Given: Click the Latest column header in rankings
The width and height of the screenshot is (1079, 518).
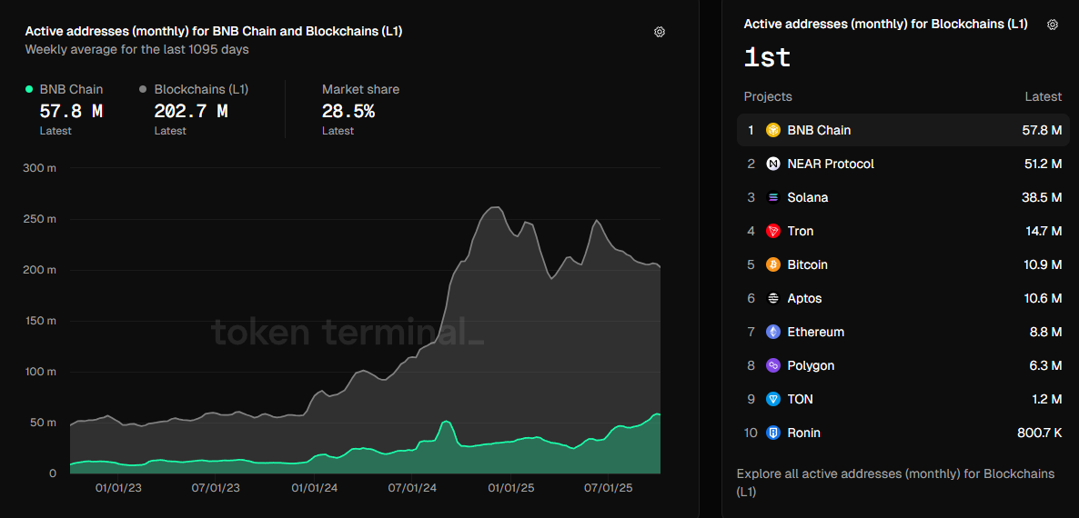Looking at the screenshot, I should (x=1043, y=96).
